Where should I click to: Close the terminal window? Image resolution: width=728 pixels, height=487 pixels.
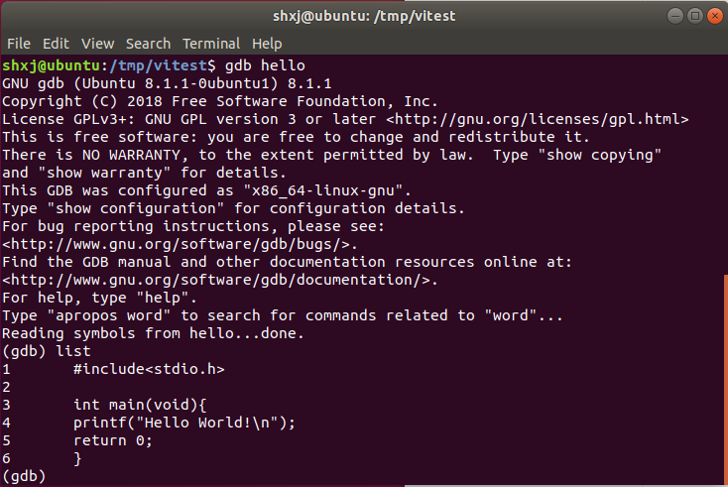coord(712,15)
